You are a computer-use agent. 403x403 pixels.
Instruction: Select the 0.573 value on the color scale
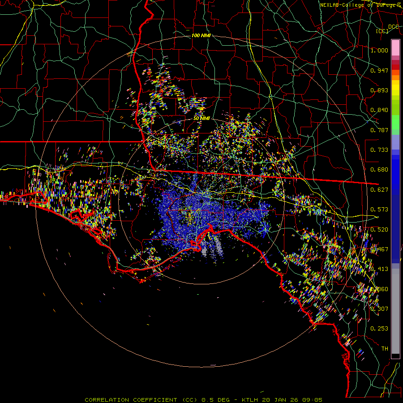tap(379, 210)
